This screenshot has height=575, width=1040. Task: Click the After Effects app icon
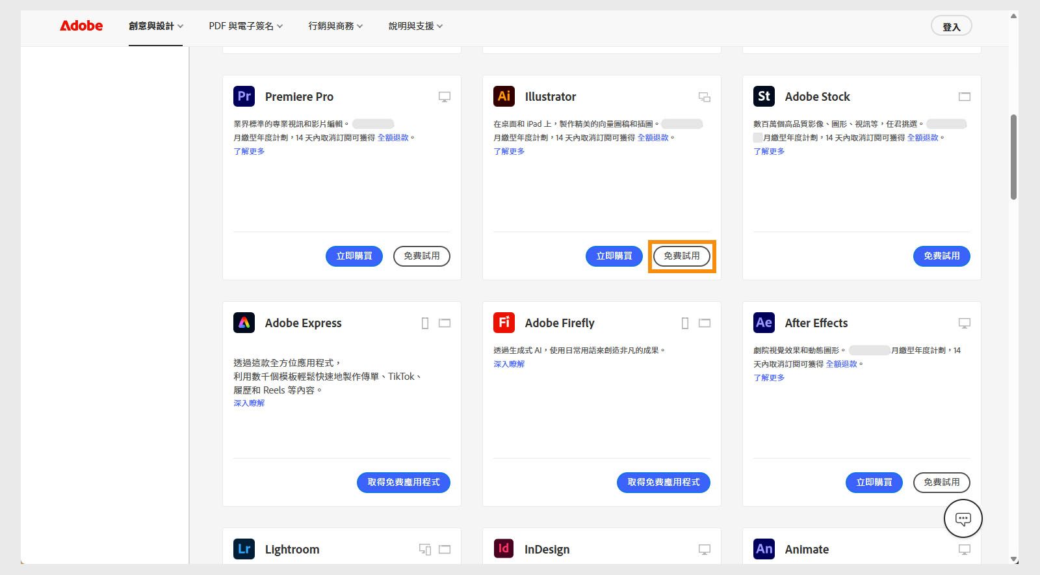(764, 323)
